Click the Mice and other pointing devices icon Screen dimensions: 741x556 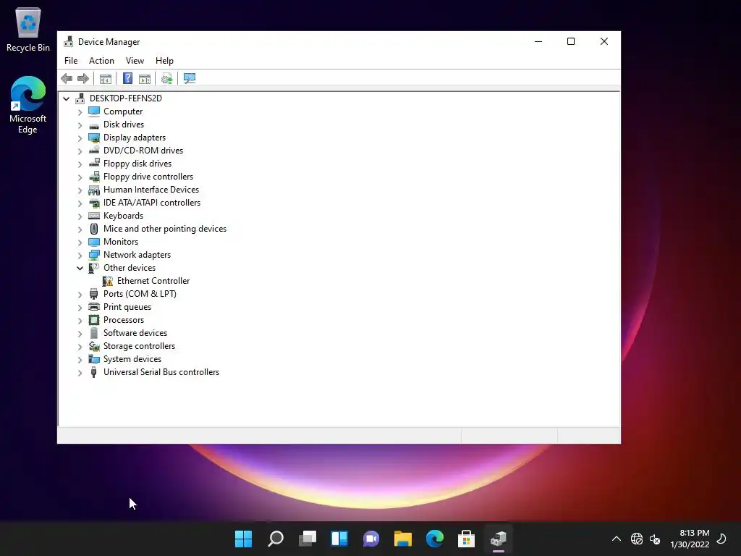pyautogui.click(x=94, y=229)
